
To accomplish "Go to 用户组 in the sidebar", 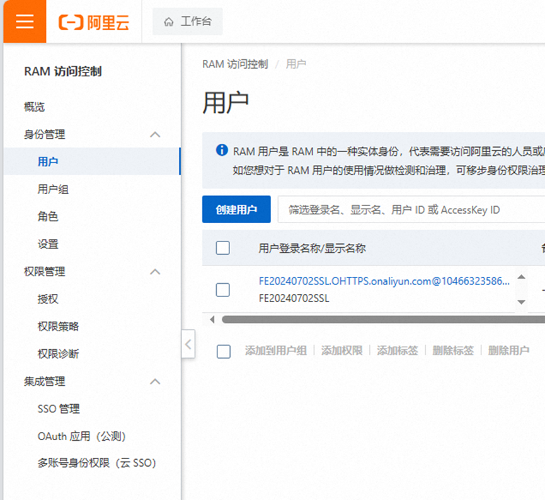I will coord(53,189).
